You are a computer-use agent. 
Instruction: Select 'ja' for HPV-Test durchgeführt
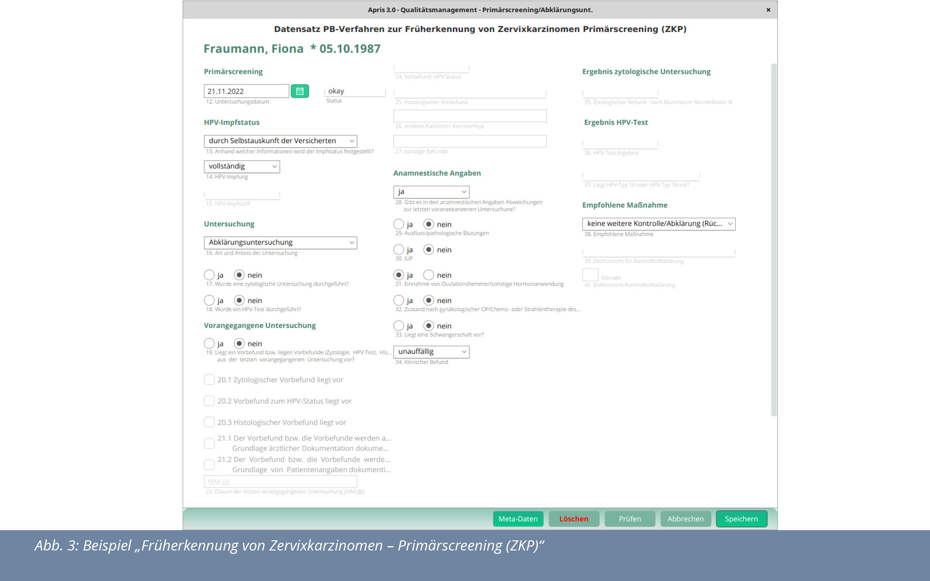click(209, 300)
